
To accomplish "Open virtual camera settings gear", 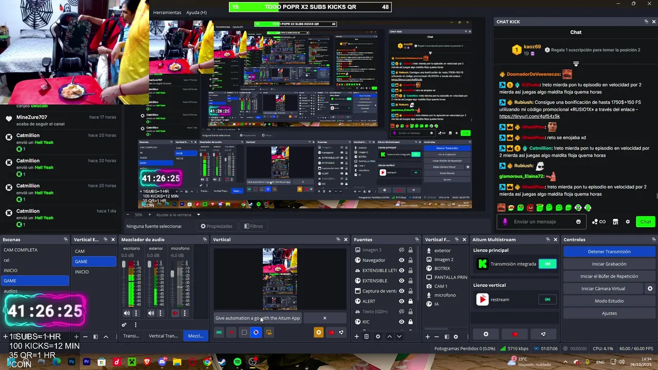I will pyautogui.click(x=650, y=289).
